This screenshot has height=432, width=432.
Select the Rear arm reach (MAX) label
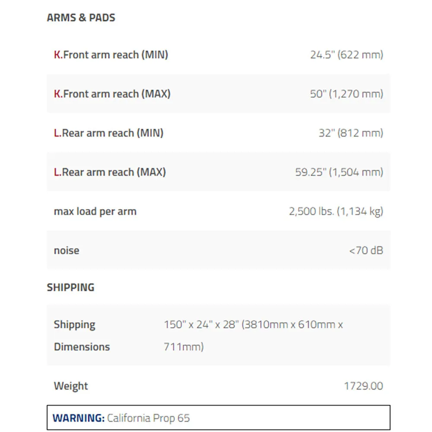click(x=110, y=172)
